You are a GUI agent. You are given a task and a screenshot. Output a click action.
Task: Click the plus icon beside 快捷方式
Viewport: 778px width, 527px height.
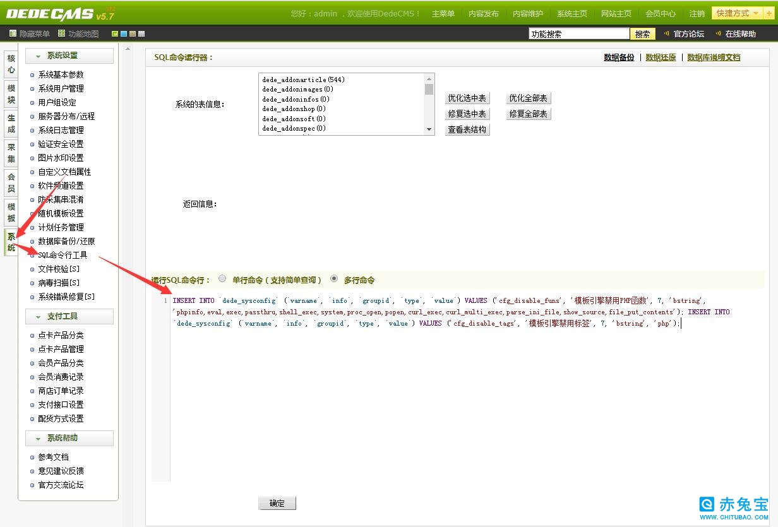pyautogui.click(x=767, y=13)
